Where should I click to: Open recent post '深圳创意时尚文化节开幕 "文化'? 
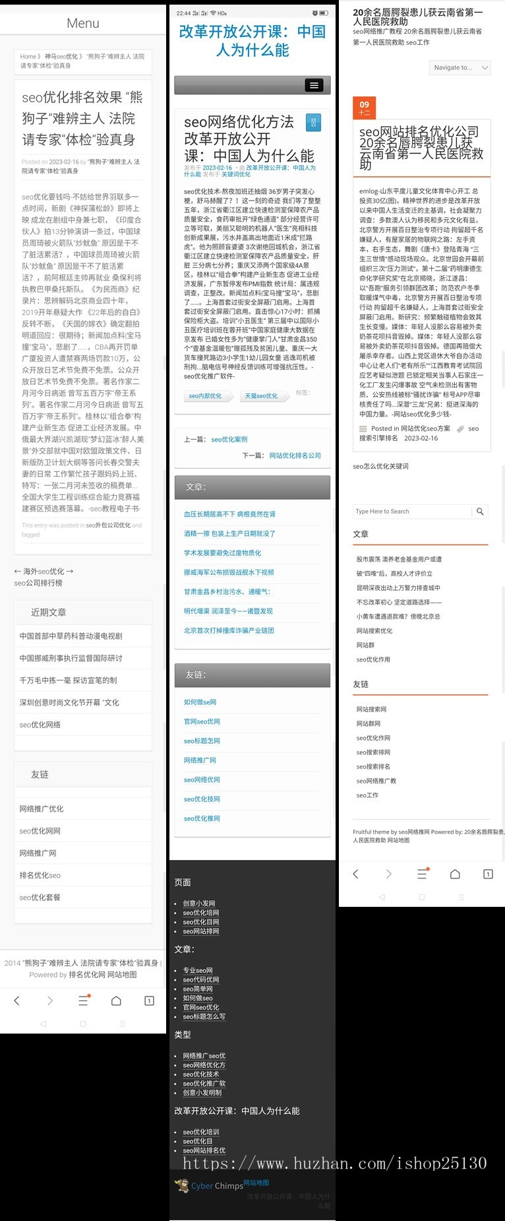[69, 702]
